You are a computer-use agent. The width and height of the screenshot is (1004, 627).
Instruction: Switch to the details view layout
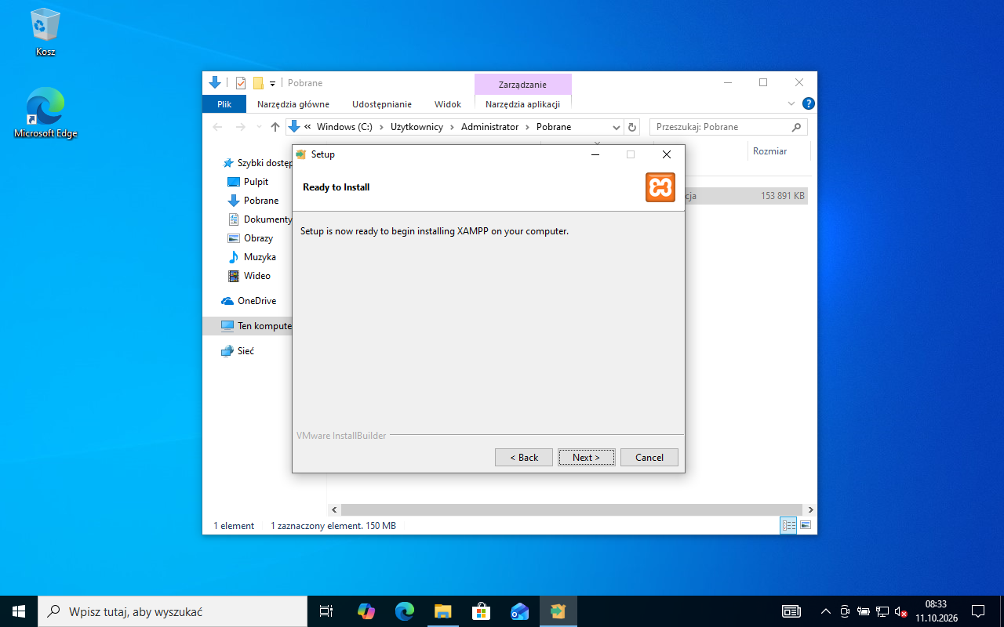click(788, 525)
